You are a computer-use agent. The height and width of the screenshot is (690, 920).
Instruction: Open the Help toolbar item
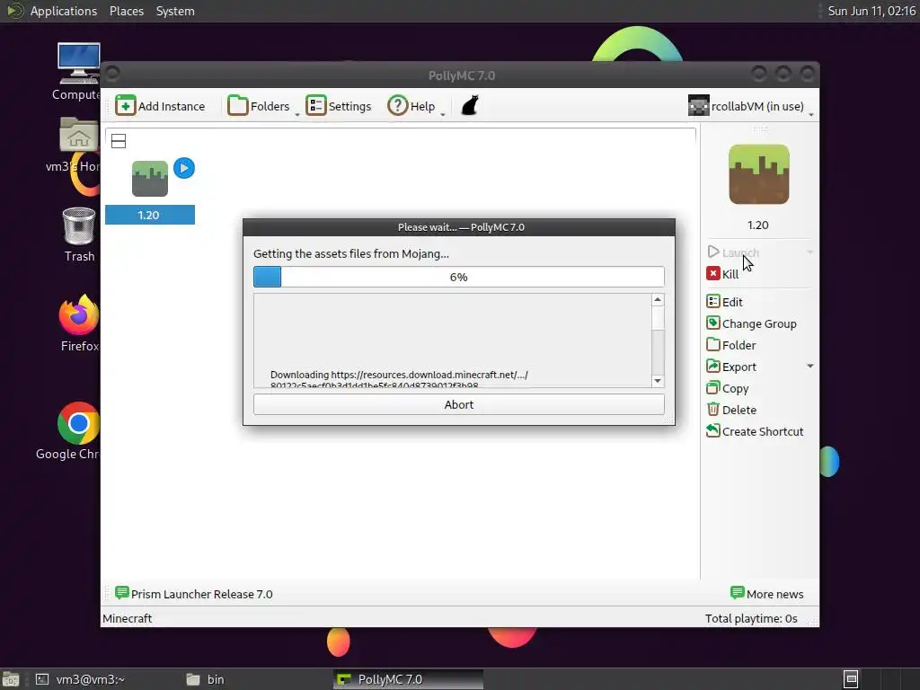(x=411, y=106)
